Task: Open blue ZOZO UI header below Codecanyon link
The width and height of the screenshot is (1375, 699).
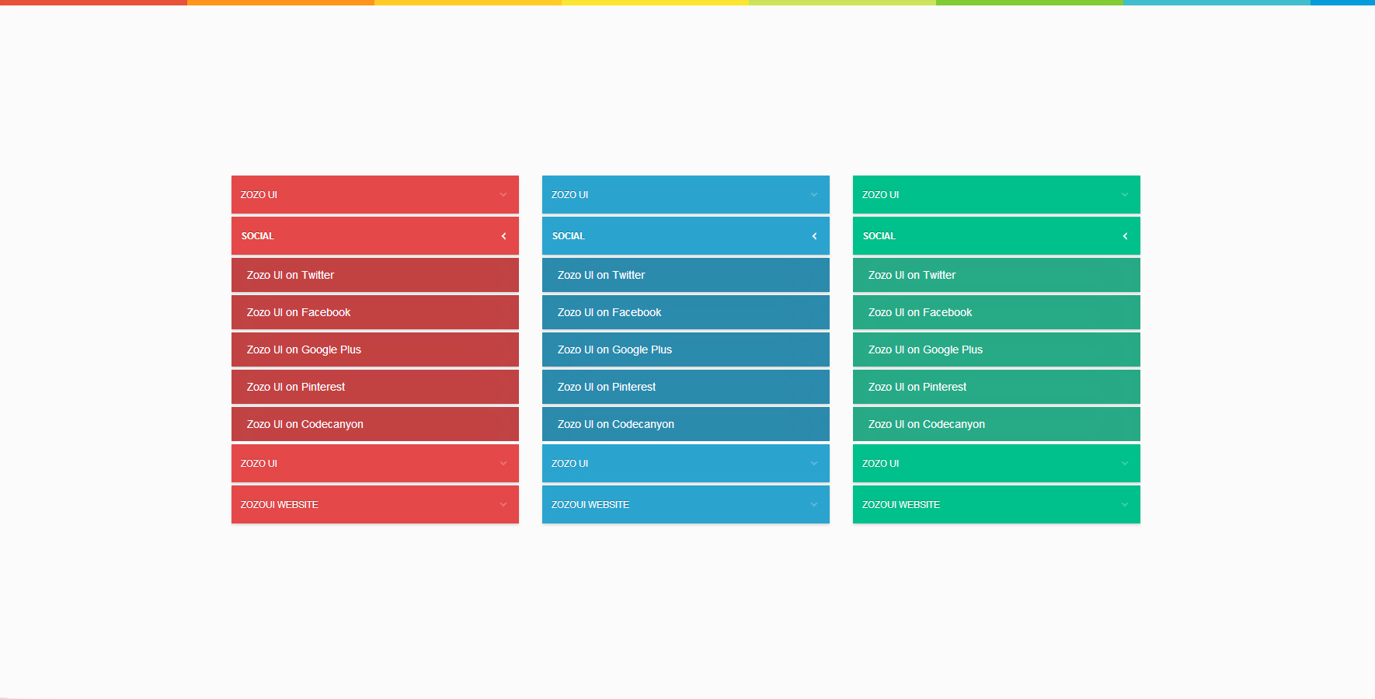Action: point(686,464)
